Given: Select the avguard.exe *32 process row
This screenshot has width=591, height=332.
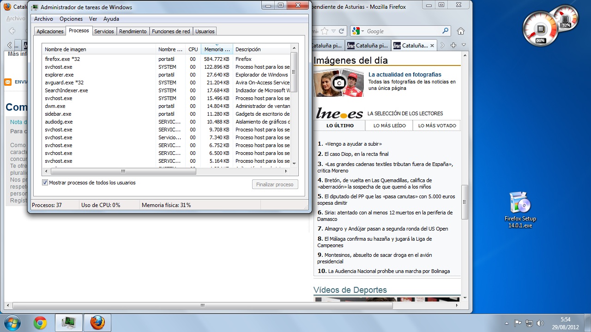Looking at the screenshot, I should pos(167,83).
